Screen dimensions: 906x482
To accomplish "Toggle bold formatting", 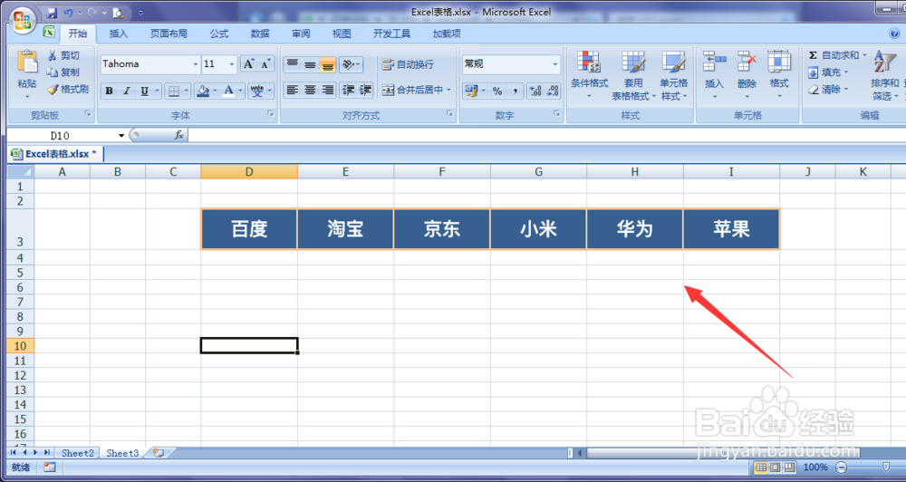I will pos(110,91).
